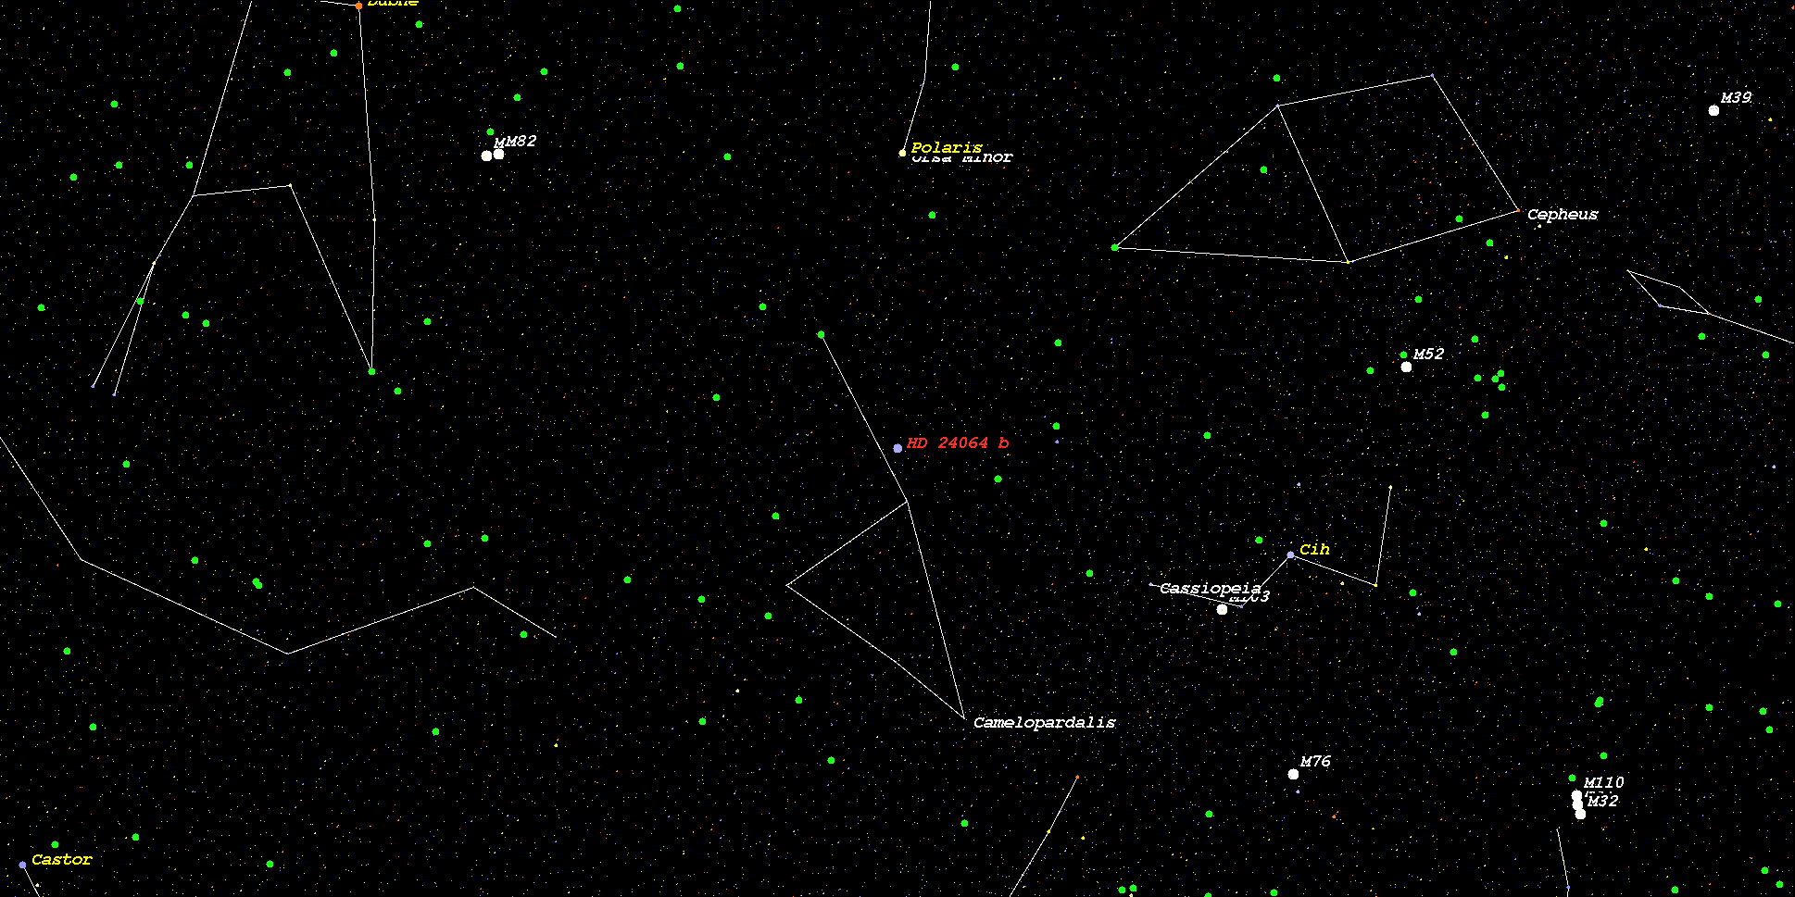Click the M76 object label
1795x897 pixels.
click(1315, 761)
